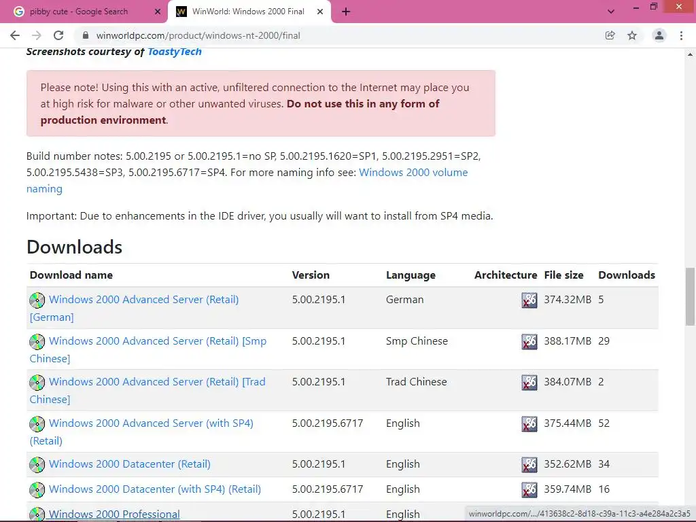Click x86 architecture icon in German row

click(x=529, y=300)
